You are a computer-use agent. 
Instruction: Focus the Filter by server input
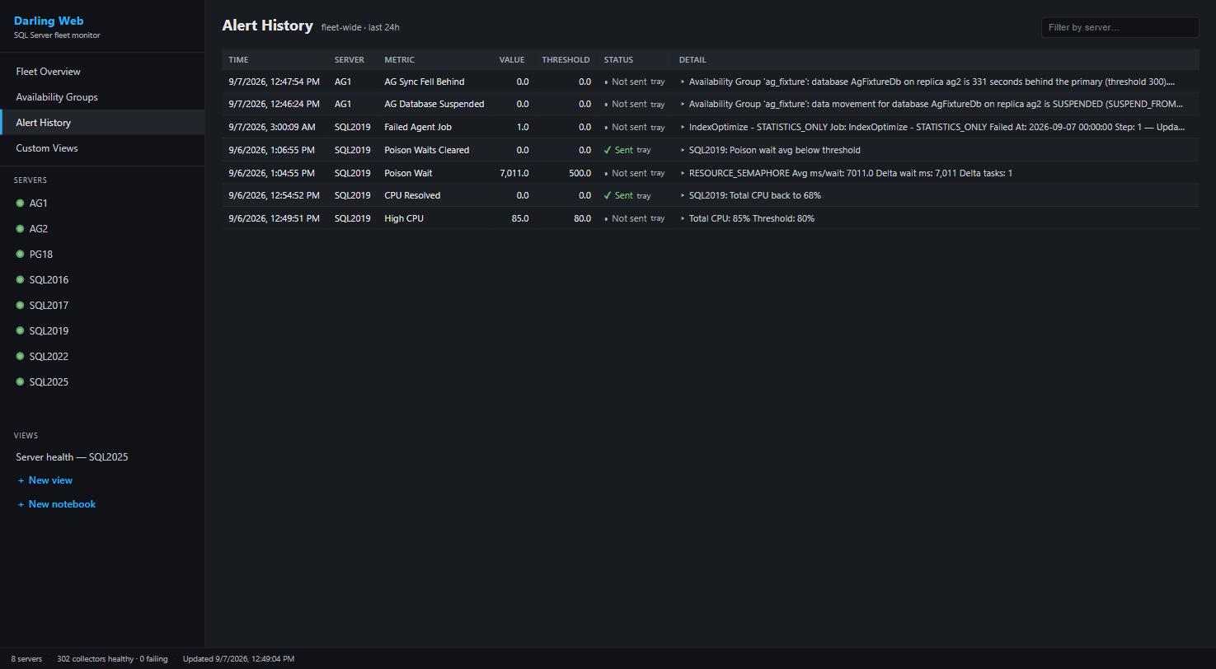pos(1120,27)
